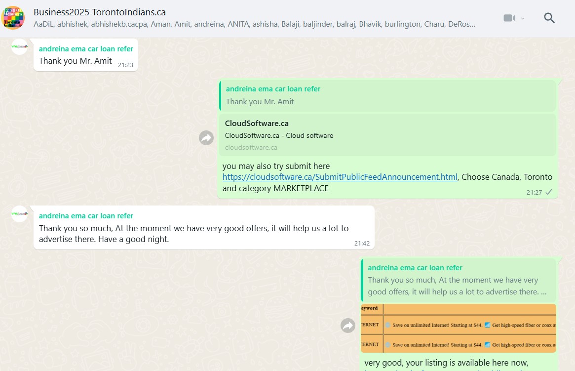
Task: Click avatar beside "Thank you so much" message
Action: click(19, 214)
